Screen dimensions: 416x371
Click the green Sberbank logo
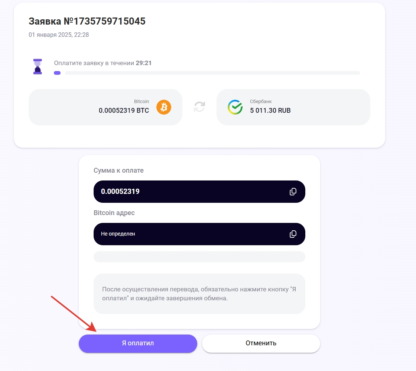(x=235, y=107)
